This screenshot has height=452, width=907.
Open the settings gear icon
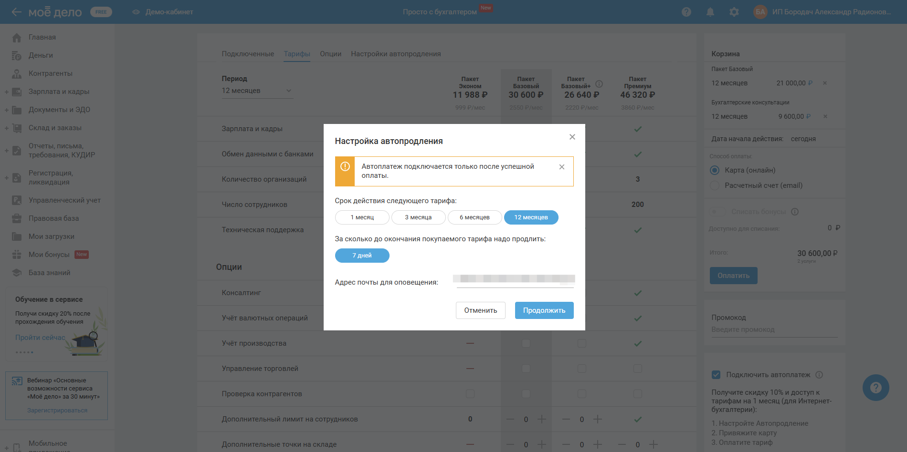click(x=734, y=12)
